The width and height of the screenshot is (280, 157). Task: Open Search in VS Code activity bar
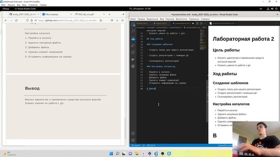[133, 31]
